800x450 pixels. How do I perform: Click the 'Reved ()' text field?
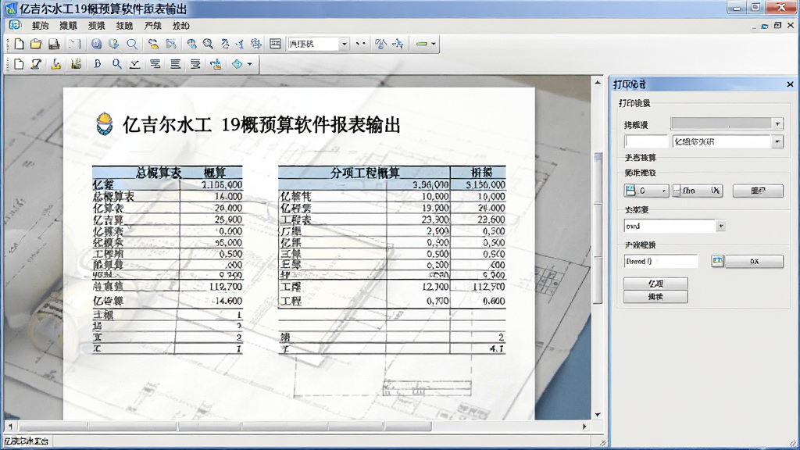coord(661,261)
